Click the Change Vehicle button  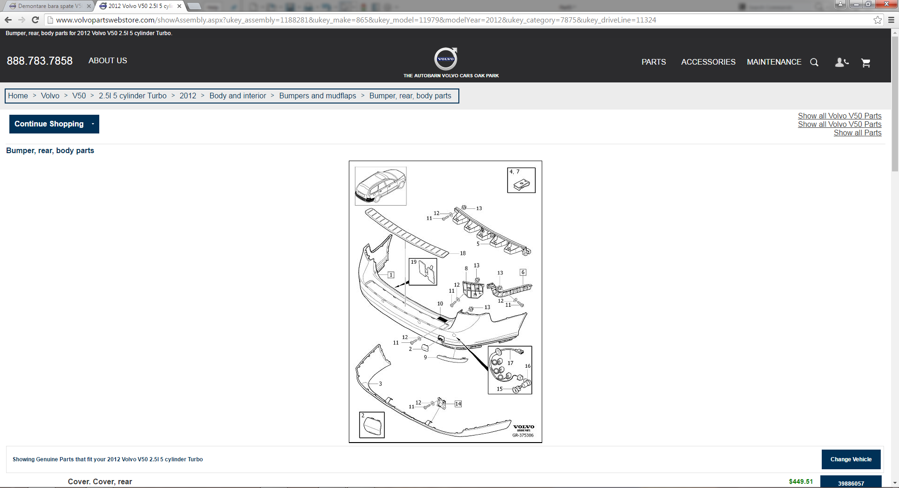tap(851, 459)
